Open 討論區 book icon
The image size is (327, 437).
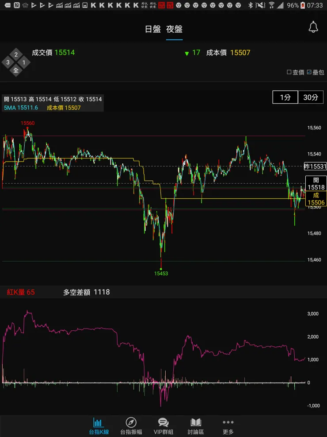point(196,422)
